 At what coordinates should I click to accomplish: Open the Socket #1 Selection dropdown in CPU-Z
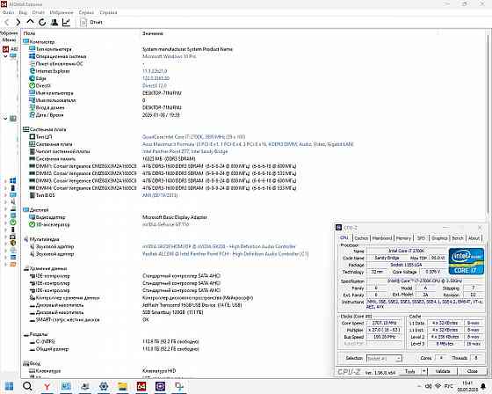pos(384,358)
